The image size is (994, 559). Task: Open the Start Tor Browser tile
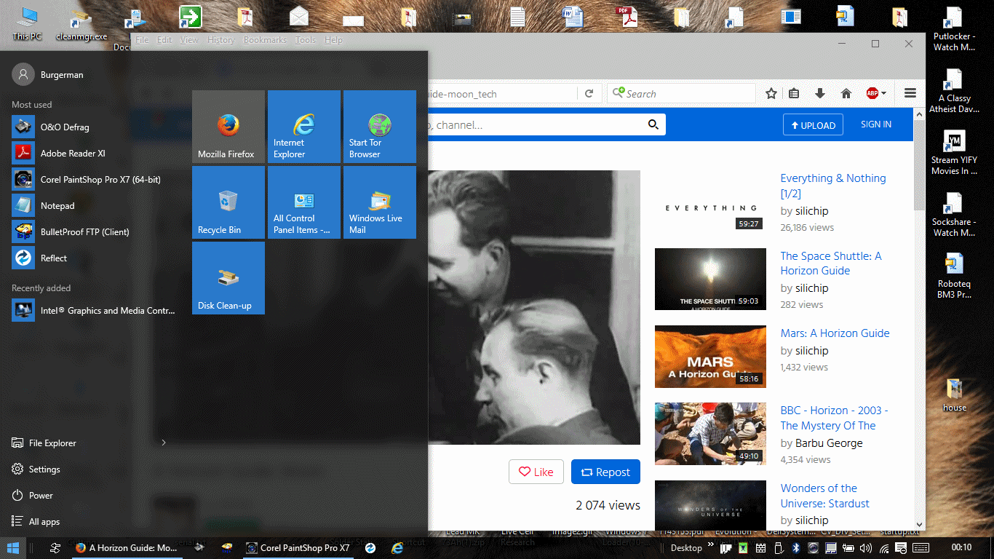(x=380, y=127)
